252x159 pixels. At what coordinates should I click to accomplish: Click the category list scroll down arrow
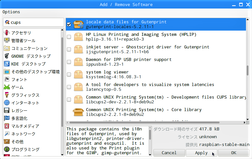click(x=62, y=155)
